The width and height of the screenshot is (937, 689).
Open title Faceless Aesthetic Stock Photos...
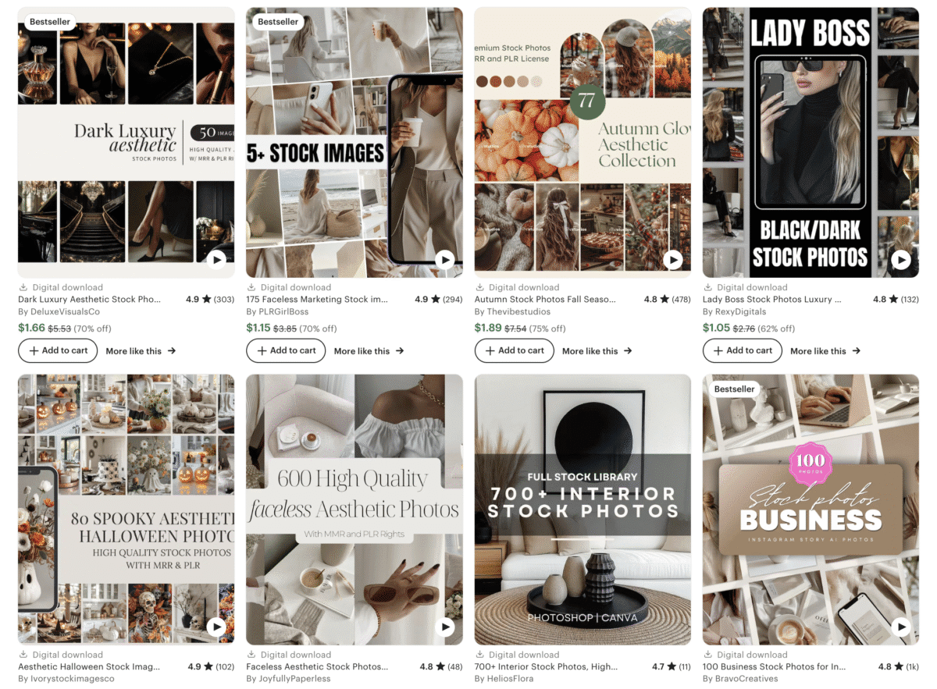click(317, 667)
